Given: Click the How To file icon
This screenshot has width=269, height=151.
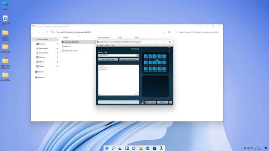Looking at the screenshot, I should tap(63, 47).
